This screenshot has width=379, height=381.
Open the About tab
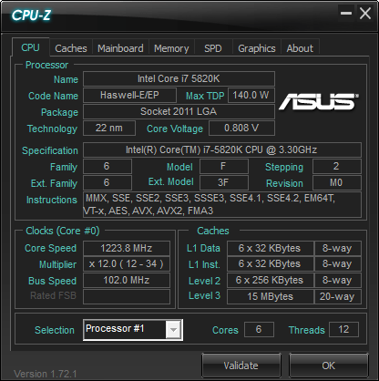(300, 48)
